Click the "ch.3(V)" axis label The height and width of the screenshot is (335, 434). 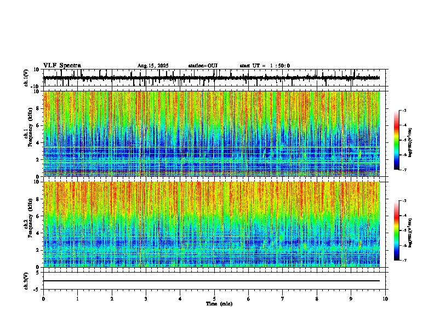pos(26,281)
